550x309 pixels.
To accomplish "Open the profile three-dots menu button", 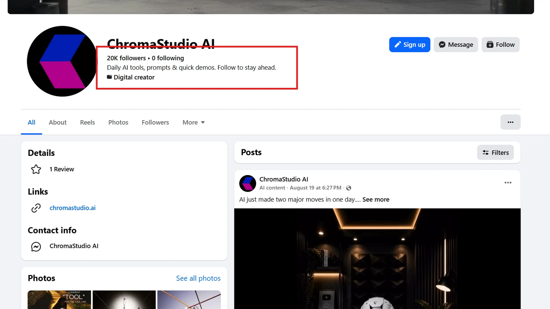I will [x=510, y=122].
